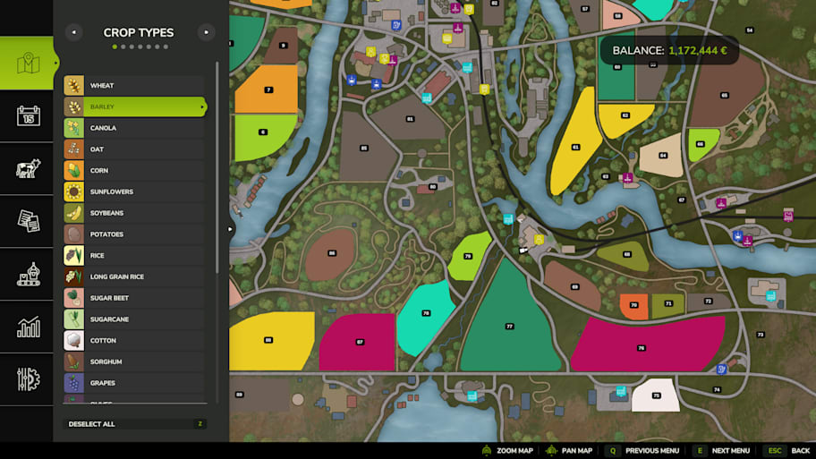Click the Crop Types heading
Viewport: 816px width, 459px height.
139,32
